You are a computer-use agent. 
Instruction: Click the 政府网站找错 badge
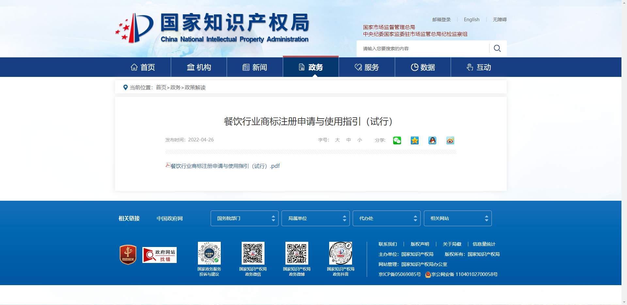pyautogui.click(x=159, y=255)
